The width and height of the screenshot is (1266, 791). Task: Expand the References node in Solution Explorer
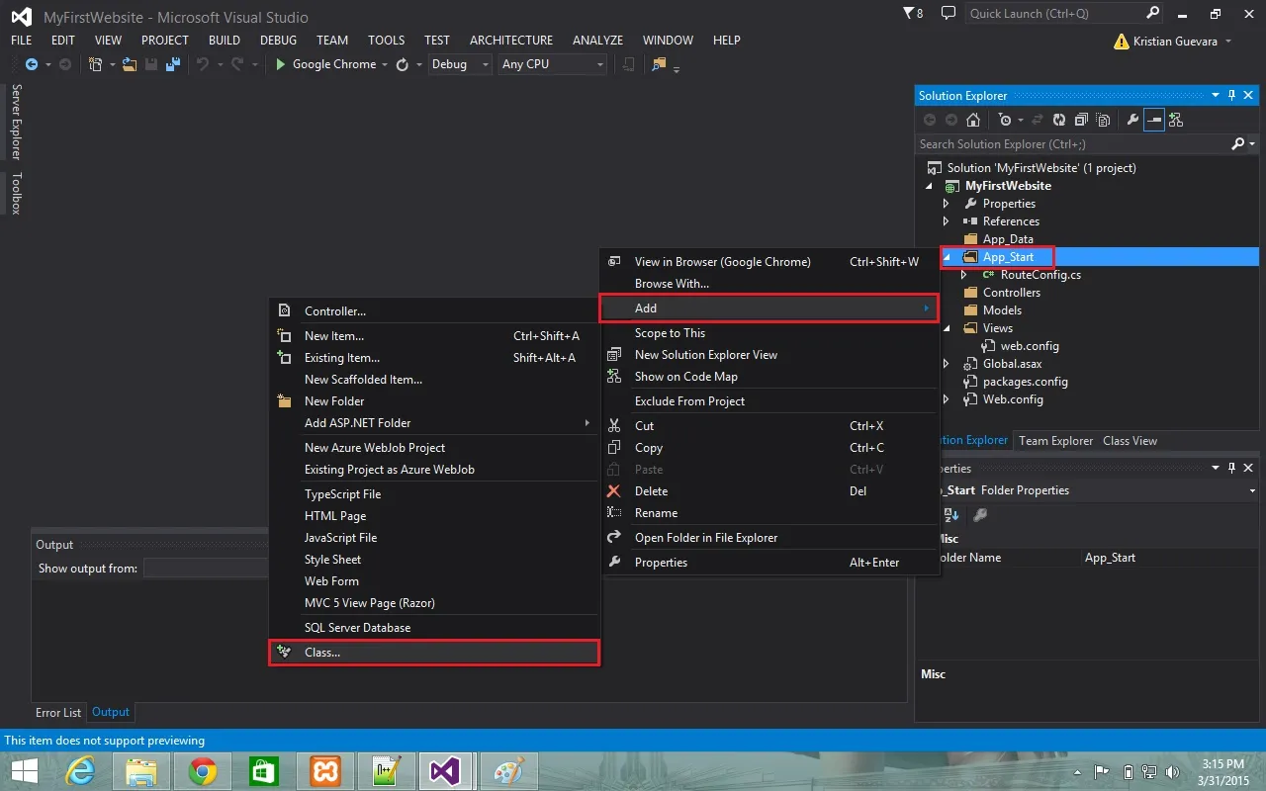pyautogui.click(x=947, y=221)
